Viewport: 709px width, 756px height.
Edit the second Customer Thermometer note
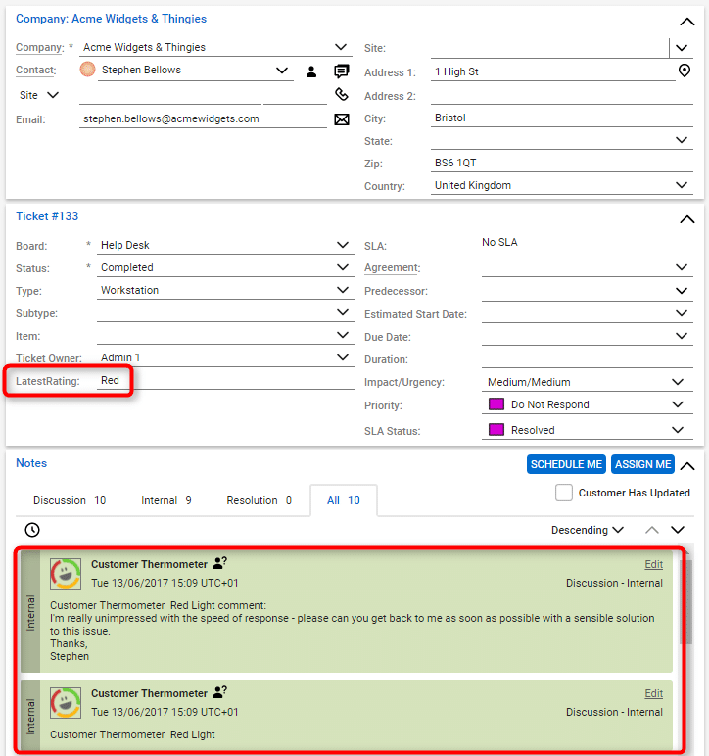[653, 693]
